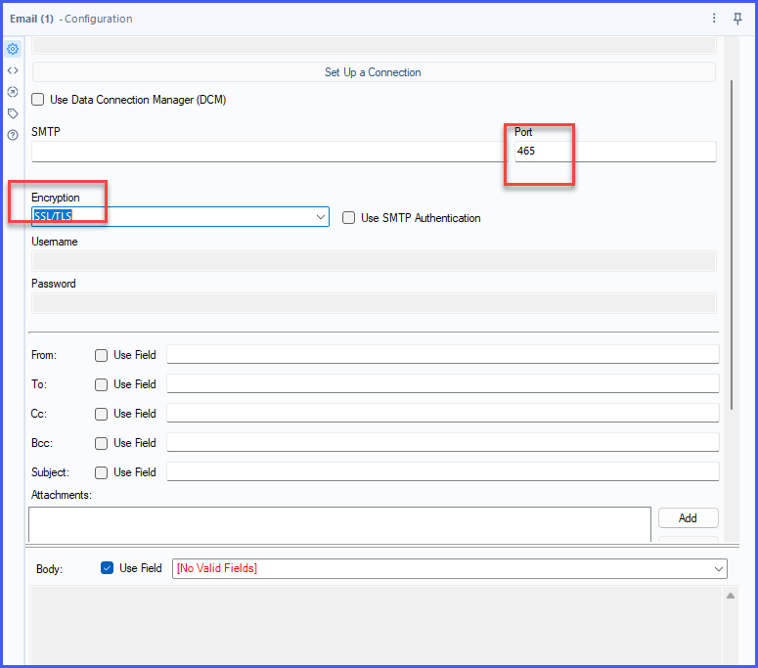Click into the SMTP server input field
This screenshot has width=758, height=668.
click(x=264, y=152)
